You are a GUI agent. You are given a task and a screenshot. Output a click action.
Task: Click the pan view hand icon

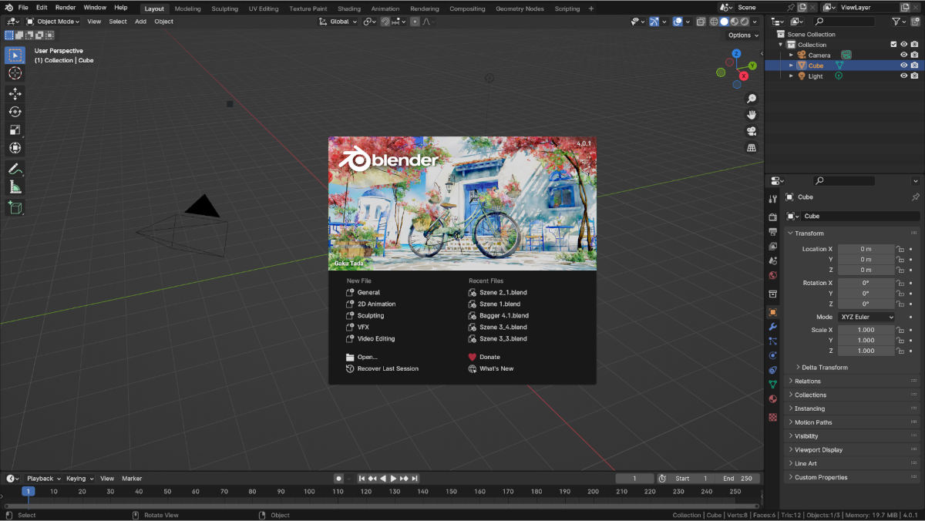[752, 115]
